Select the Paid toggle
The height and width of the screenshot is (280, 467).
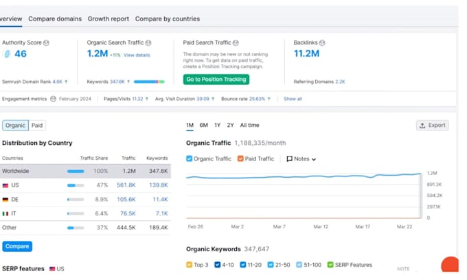click(x=37, y=126)
